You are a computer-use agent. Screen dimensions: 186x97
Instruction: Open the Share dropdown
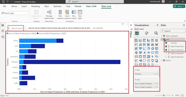(179, 6)
